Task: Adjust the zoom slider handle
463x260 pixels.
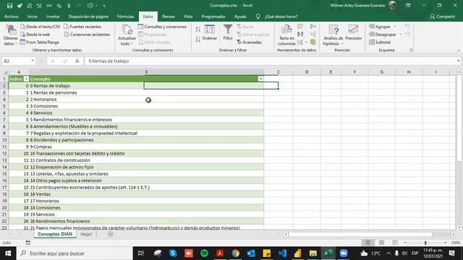Action: click(x=425, y=243)
